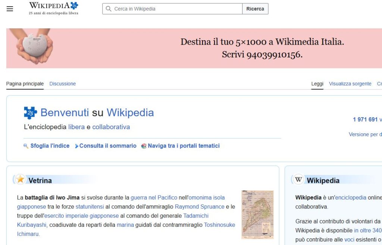Open the statunitensi link
The image size is (382, 245).
(90, 207)
